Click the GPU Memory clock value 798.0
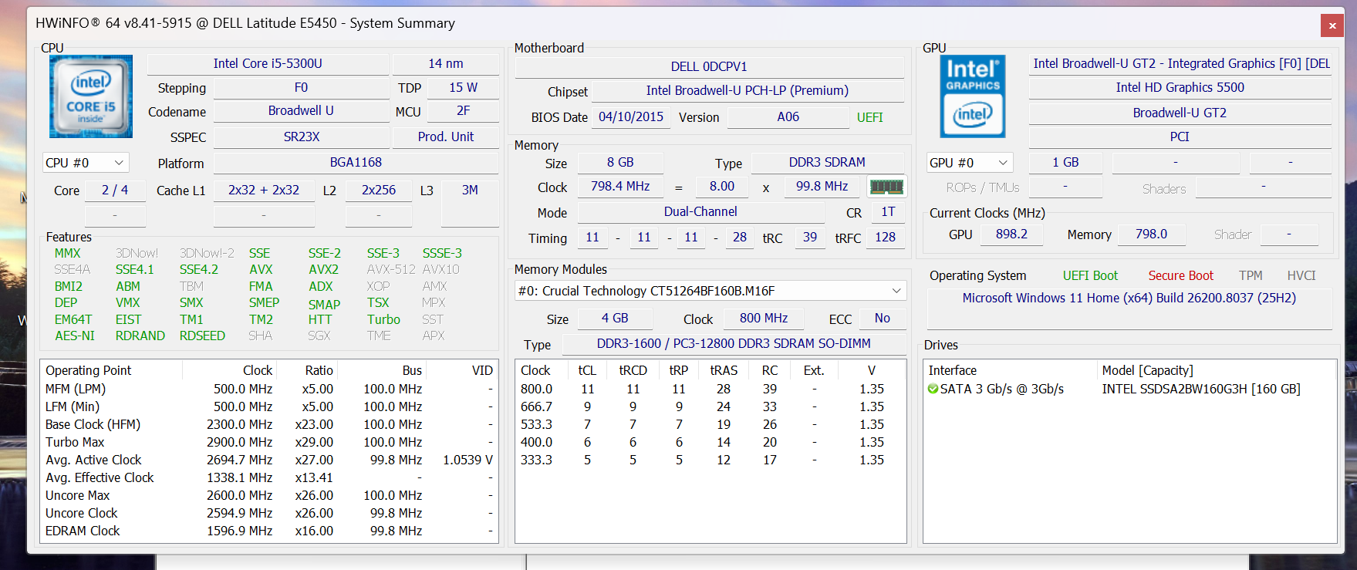The width and height of the screenshot is (1357, 570). click(1151, 234)
